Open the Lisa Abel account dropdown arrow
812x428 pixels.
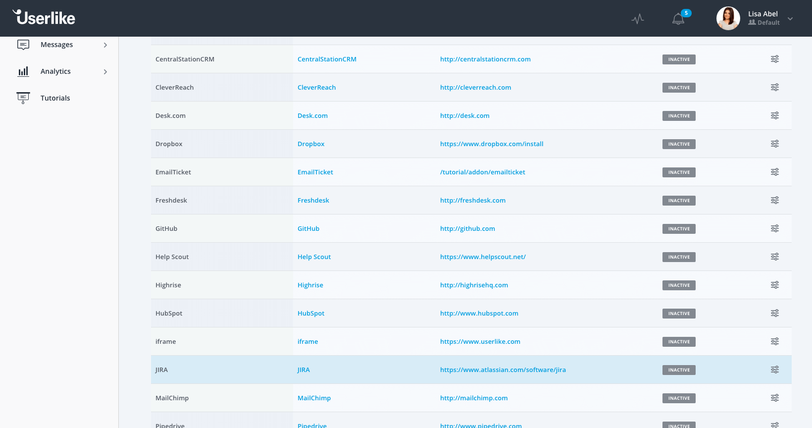point(790,19)
